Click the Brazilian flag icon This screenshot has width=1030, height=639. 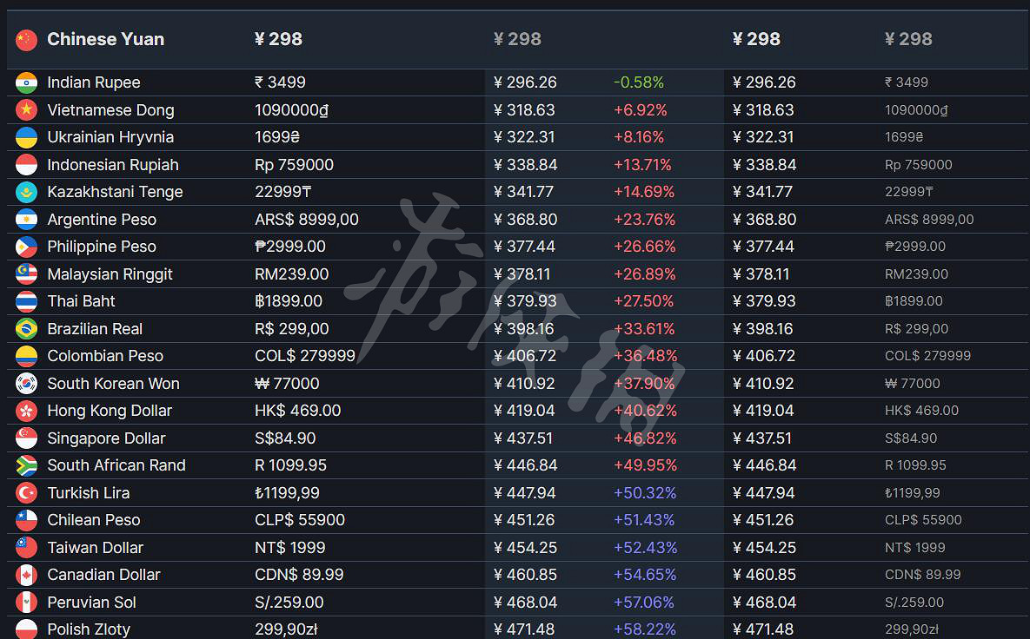pos(27,329)
